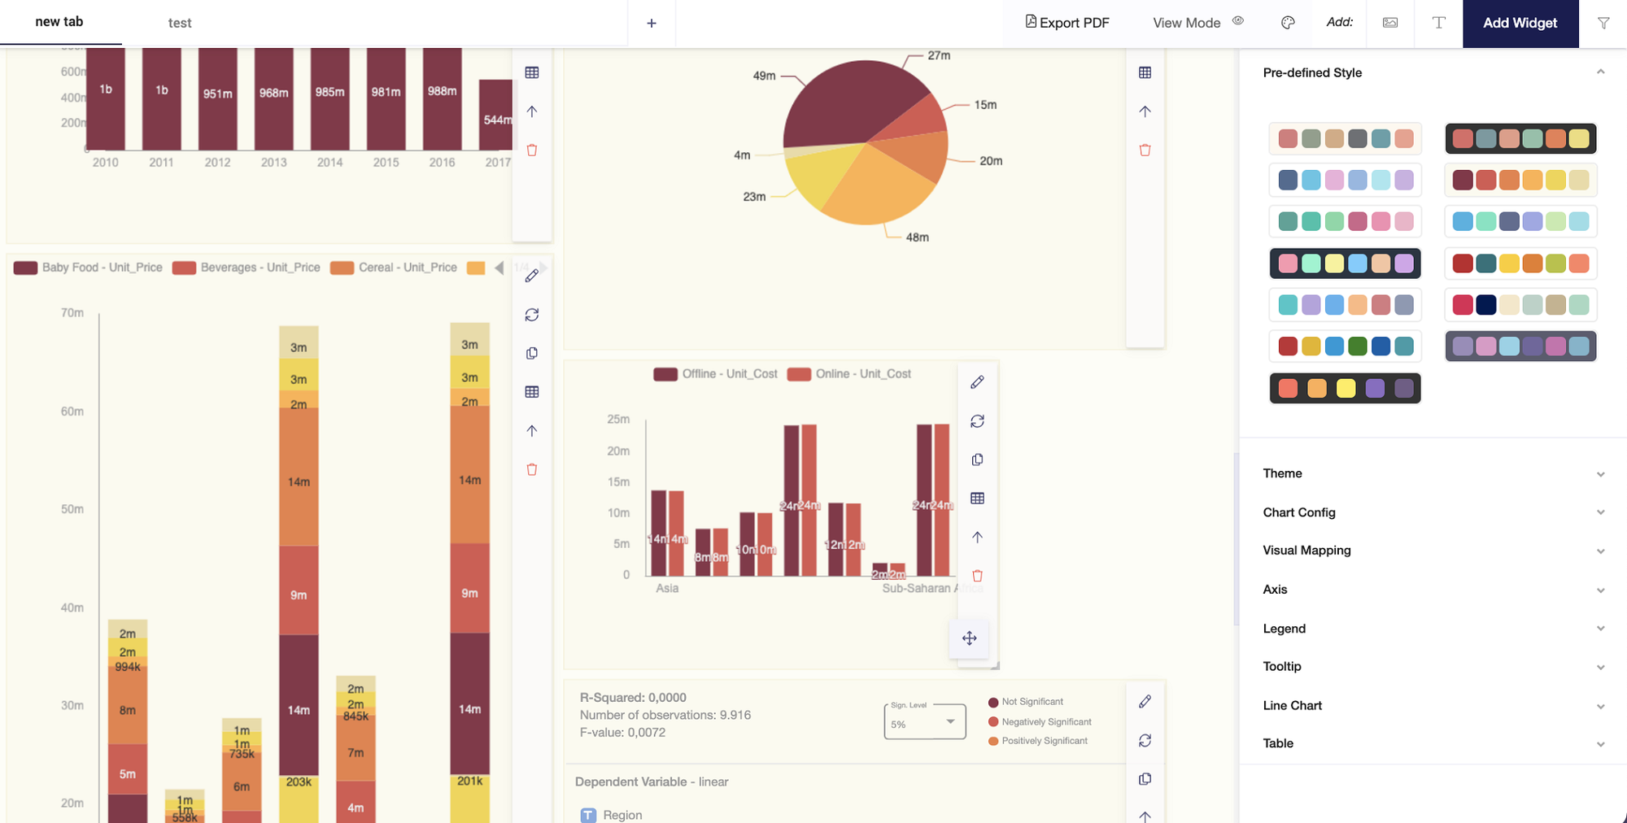1627x823 pixels.
Task: Toggle Baby Food - Unit_Price legend series
Action: pyautogui.click(x=88, y=268)
